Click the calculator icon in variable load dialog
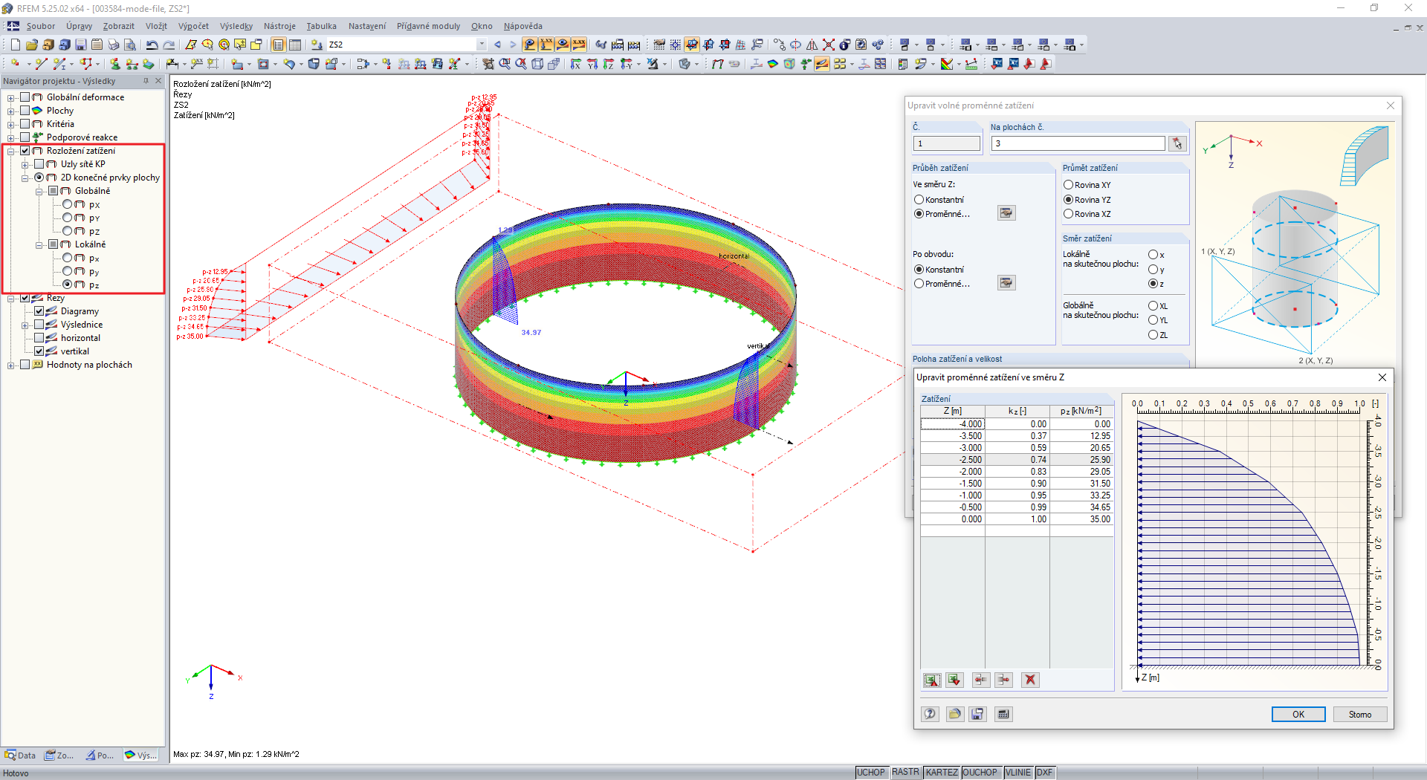 (x=1003, y=714)
